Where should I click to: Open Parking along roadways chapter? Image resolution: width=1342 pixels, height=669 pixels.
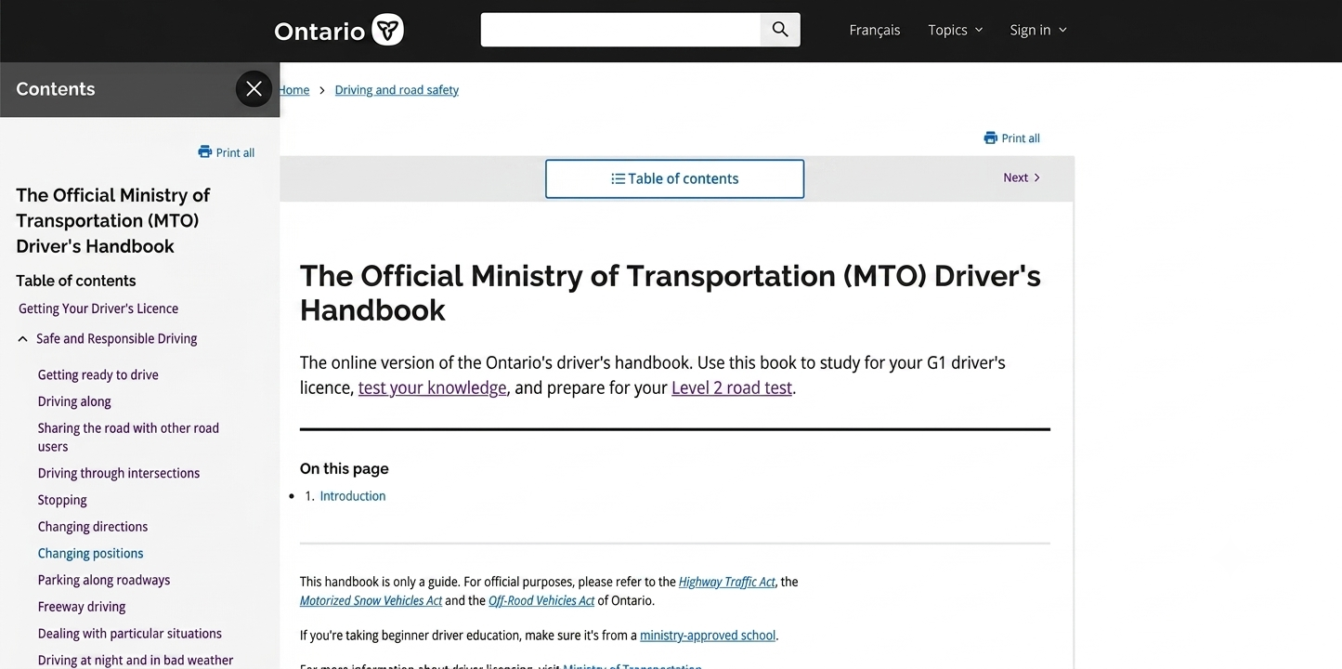click(x=104, y=580)
